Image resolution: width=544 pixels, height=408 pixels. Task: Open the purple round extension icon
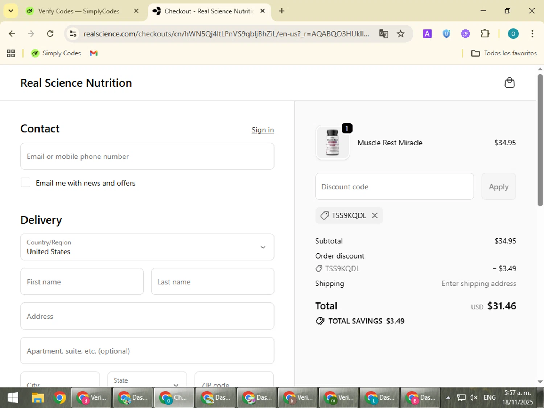465,34
